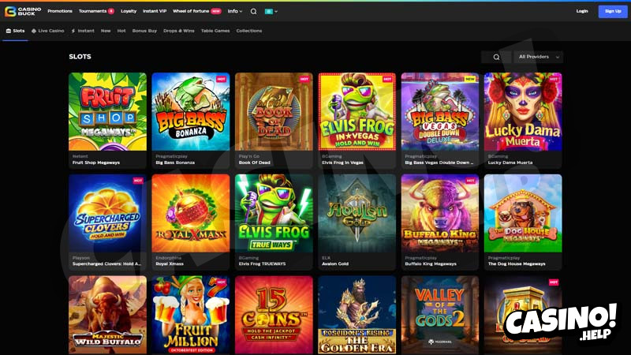Click the HOT badge on Buffalo King Megaways

tap(470, 181)
